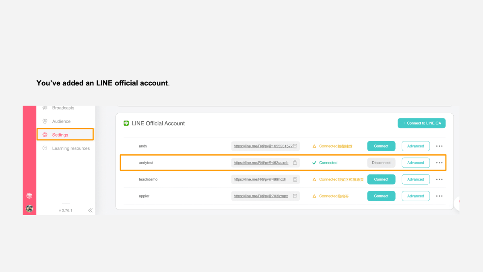
Task: Click the warning triangle beside teachdemo's status
Action: (314, 179)
